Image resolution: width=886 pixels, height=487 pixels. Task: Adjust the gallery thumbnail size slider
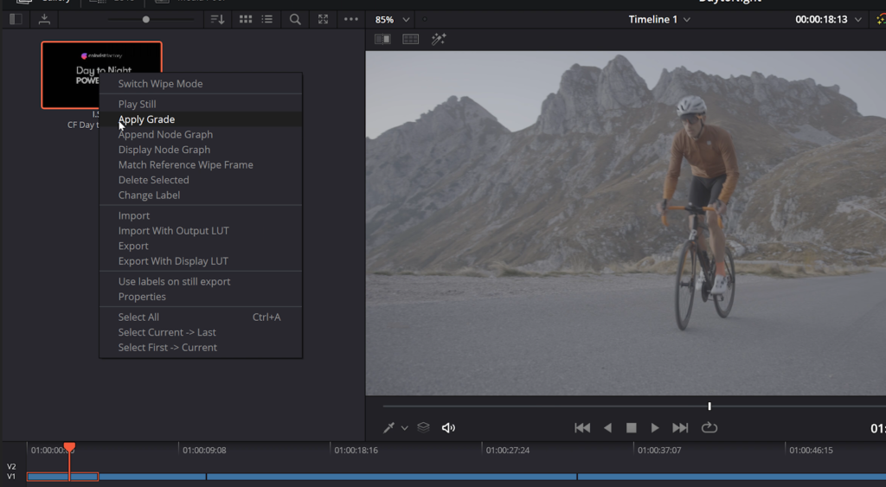point(145,19)
